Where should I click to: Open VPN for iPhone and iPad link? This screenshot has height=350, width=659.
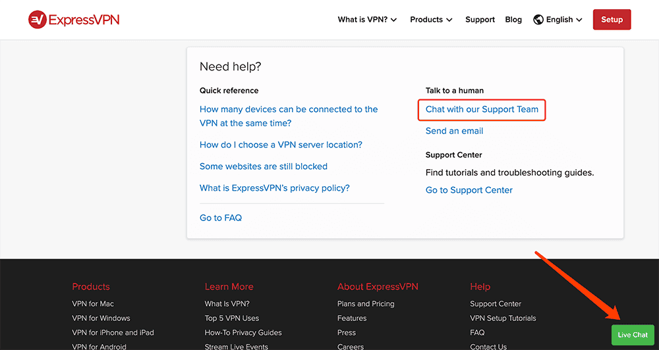(x=113, y=332)
